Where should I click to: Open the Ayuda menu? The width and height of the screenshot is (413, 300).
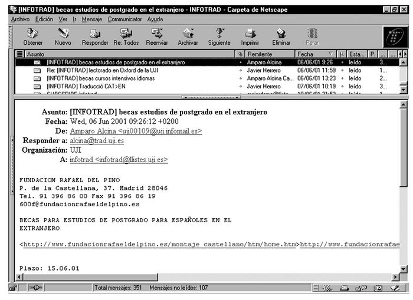[x=155, y=19]
